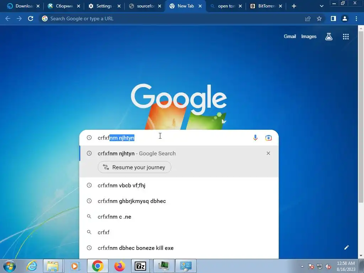Viewport: 364px width, 273px height.
Task: Open Windows Media Player from taskbar
Action: pyautogui.click(x=75, y=266)
